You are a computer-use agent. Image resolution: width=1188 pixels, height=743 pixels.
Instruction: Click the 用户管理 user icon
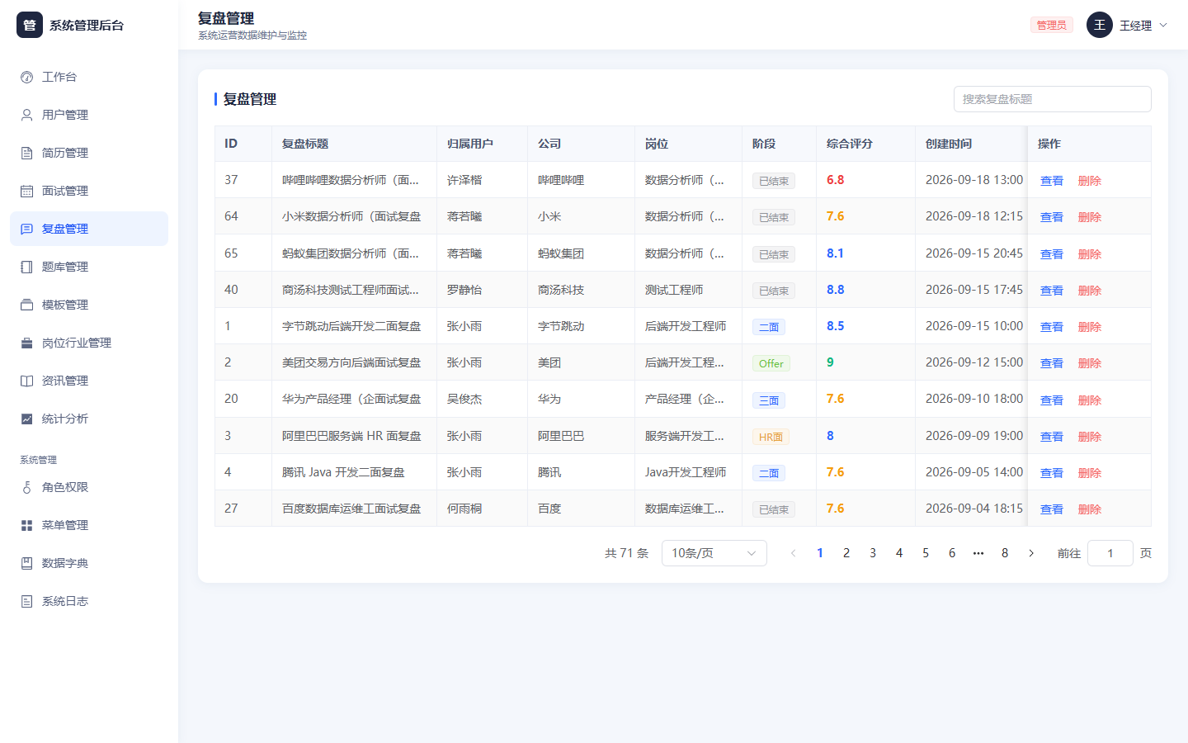[x=26, y=115]
